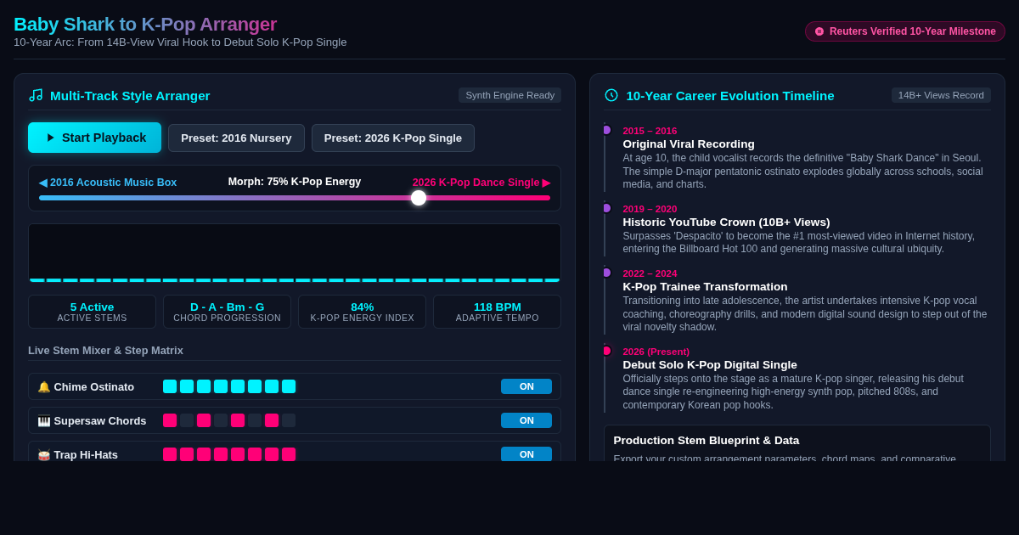Image resolution: width=1019 pixels, height=535 pixels.
Task: Click the keyboard icon on the Supersaw Chords row
Action: 44,420
